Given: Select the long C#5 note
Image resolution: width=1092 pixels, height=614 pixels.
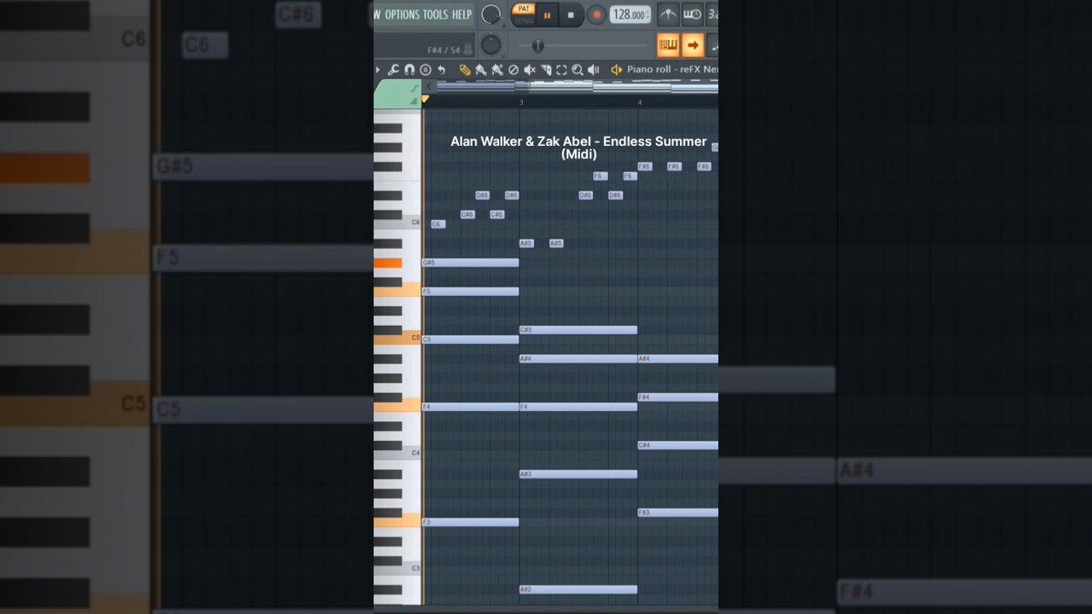Looking at the screenshot, I should click(578, 330).
